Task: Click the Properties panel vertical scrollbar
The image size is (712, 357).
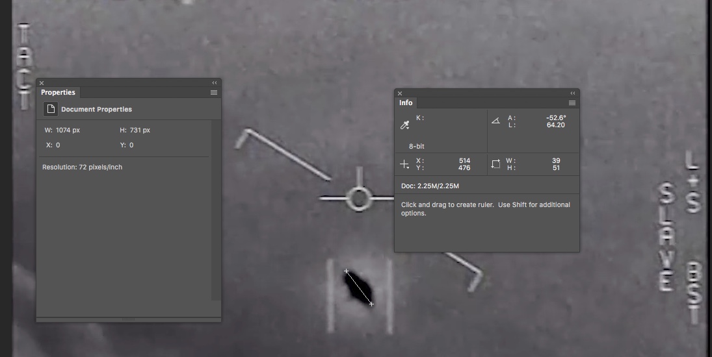Action: click(215, 209)
